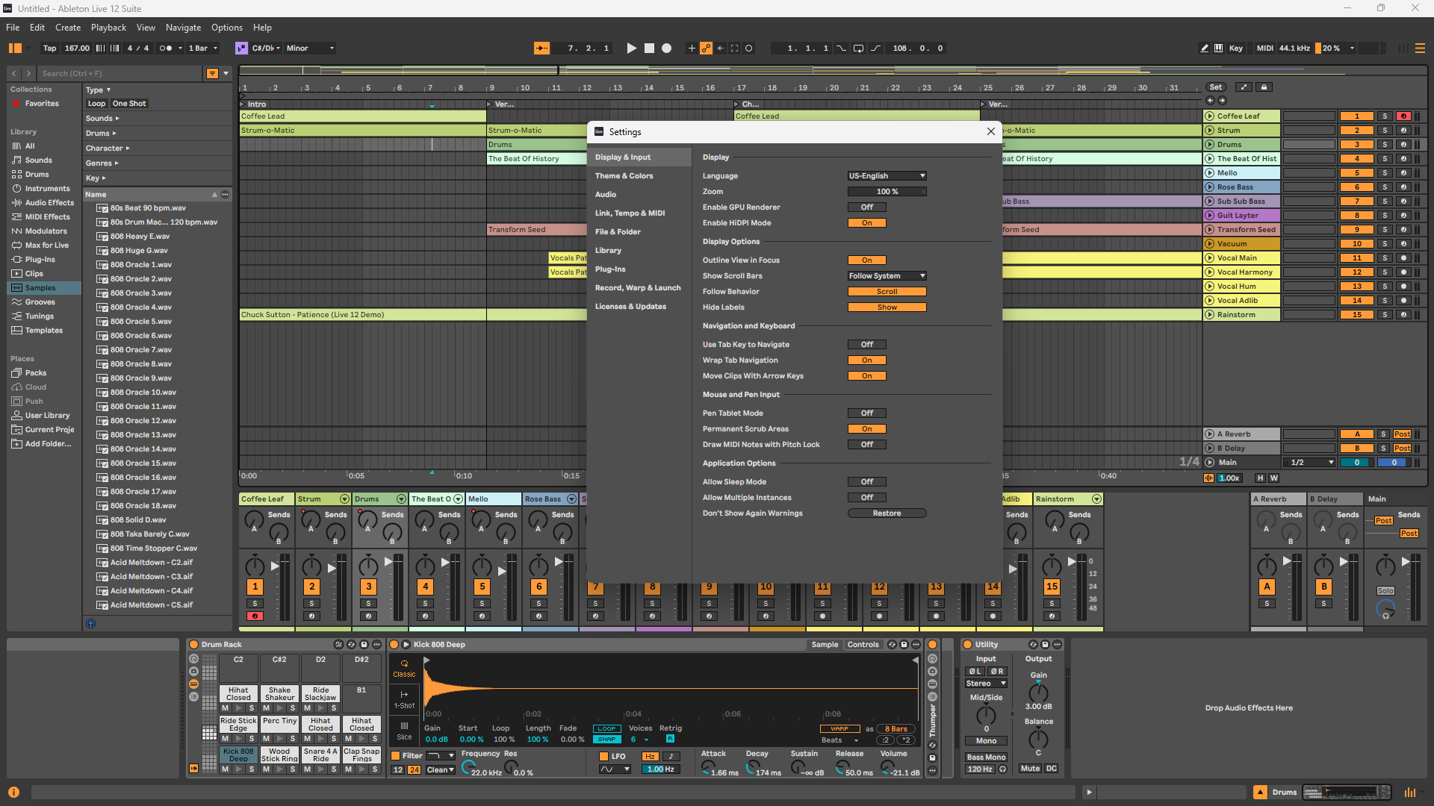Open the scale dropdown showing Minor
Screen dimensions: 1434x806
point(309,48)
